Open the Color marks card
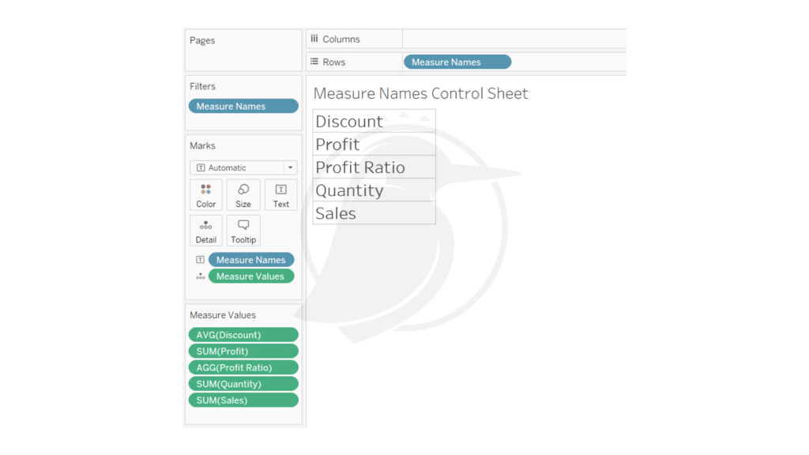Screen dimensions: 809x455 point(206,195)
